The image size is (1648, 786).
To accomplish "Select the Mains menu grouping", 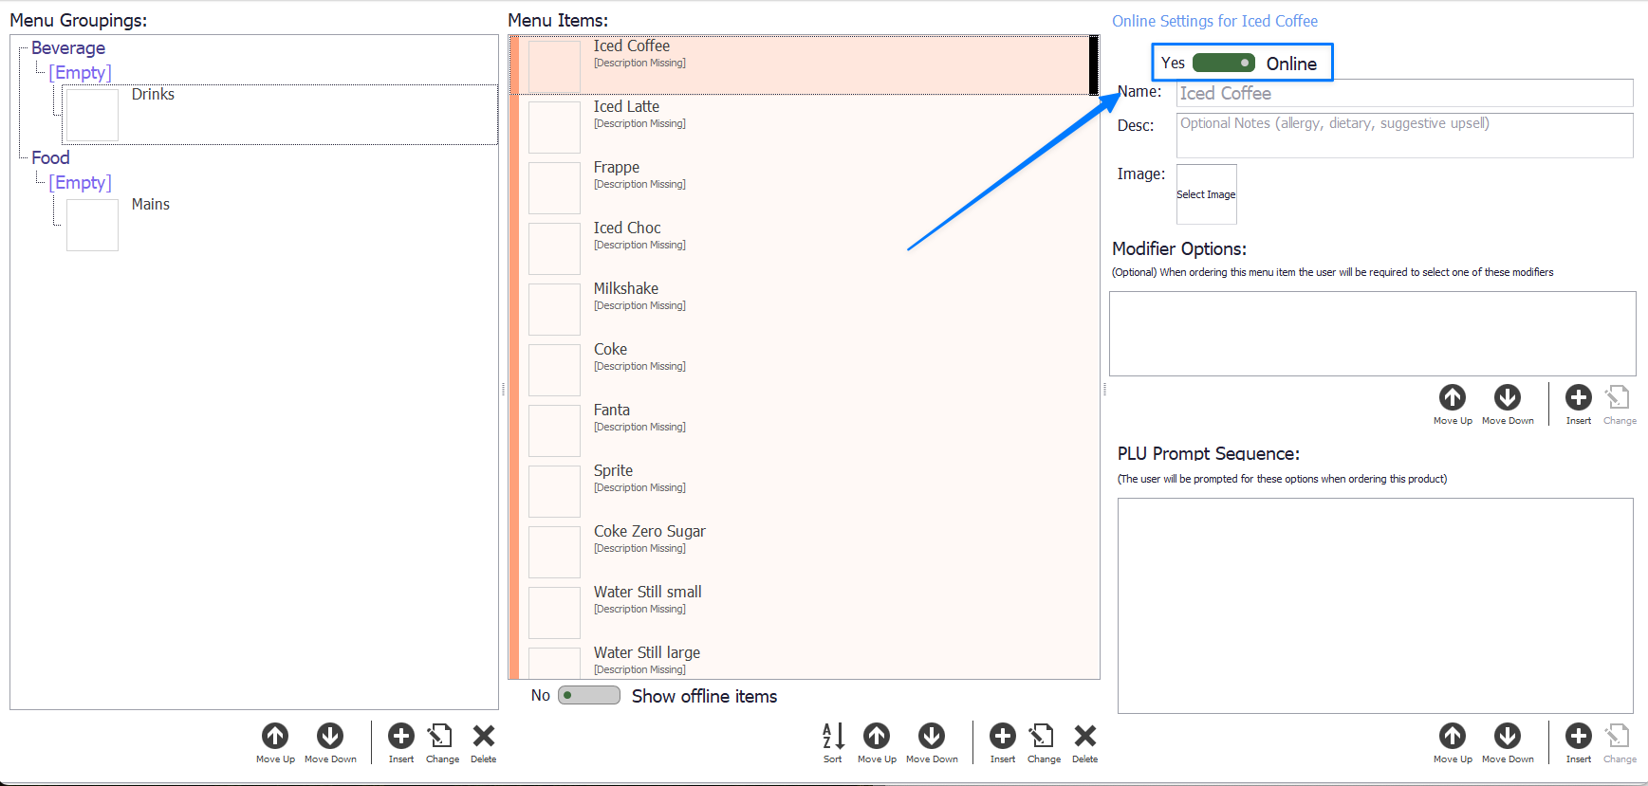I will 150,205.
